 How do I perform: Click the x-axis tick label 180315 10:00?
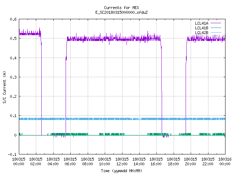coord(104,161)
